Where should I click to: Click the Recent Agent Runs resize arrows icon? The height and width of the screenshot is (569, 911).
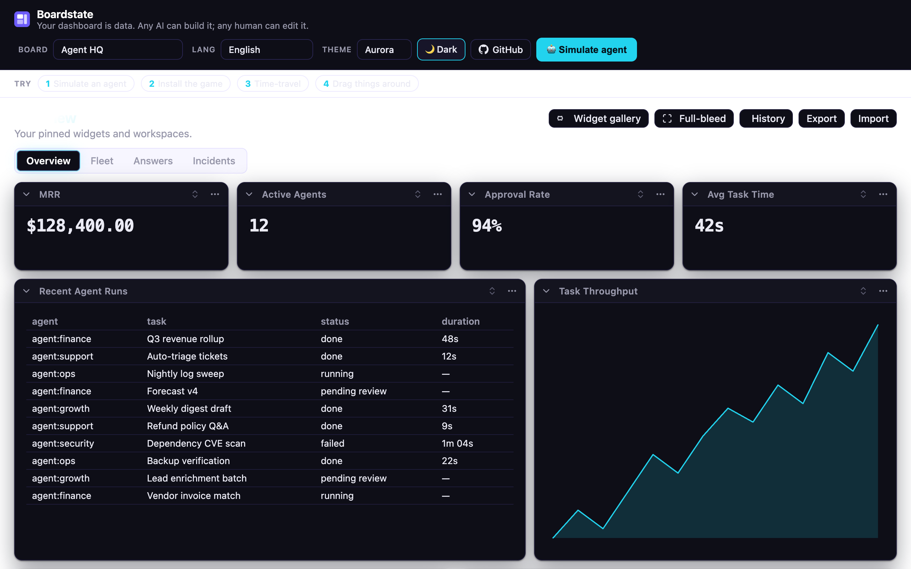click(492, 291)
